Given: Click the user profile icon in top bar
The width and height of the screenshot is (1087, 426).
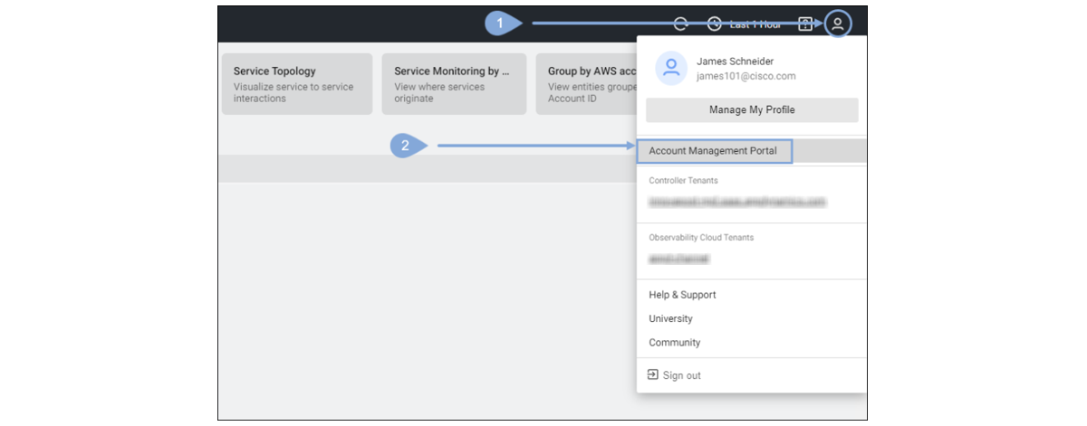Looking at the screenshot, I should click(838, 24).
